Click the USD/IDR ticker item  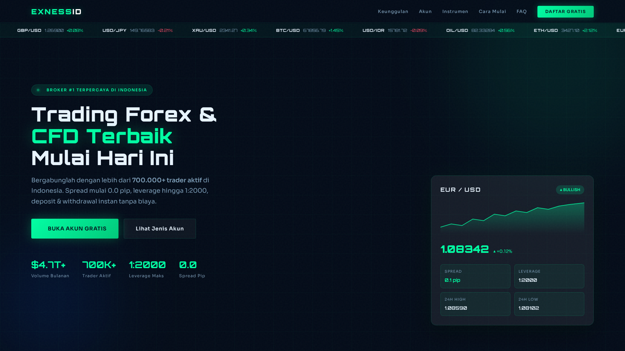pyautogui.click(x=395, y=30)
